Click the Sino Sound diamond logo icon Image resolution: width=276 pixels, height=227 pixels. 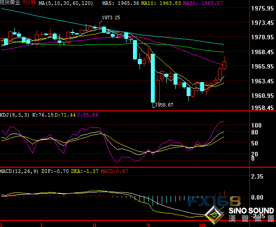pos(215,214)
